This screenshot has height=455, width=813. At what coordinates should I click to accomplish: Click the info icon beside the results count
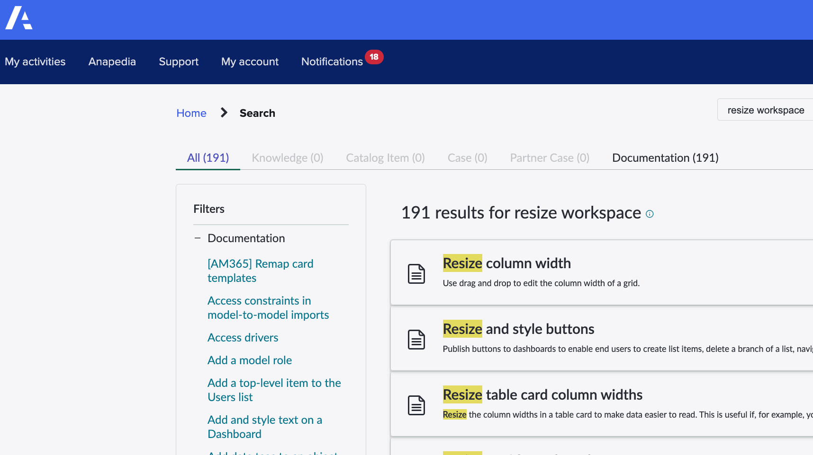click(x=650, y=214)
